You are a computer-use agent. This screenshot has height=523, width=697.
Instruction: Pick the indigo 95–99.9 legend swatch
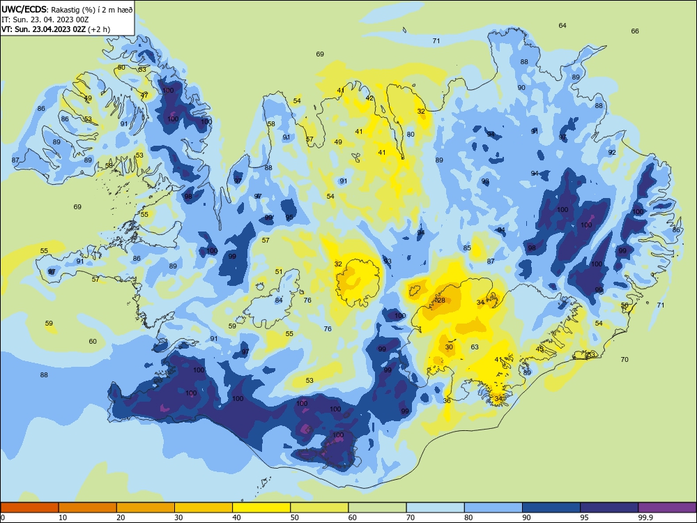pyautogui.click(x=609, y=508)
